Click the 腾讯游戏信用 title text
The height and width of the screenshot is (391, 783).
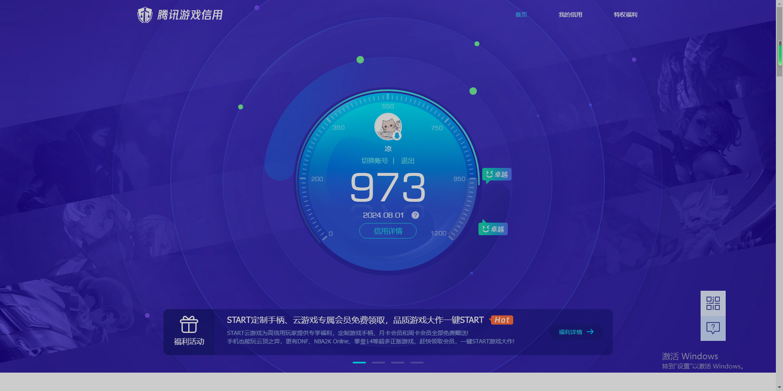pos(190,15)
